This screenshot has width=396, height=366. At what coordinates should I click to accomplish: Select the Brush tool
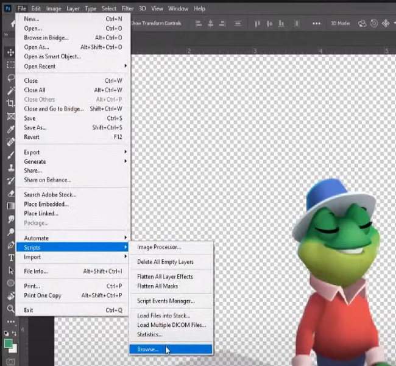coord(10,155)
